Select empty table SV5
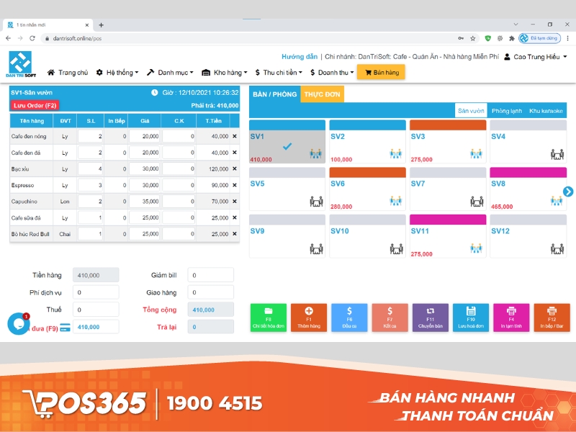 coord(287,189)
